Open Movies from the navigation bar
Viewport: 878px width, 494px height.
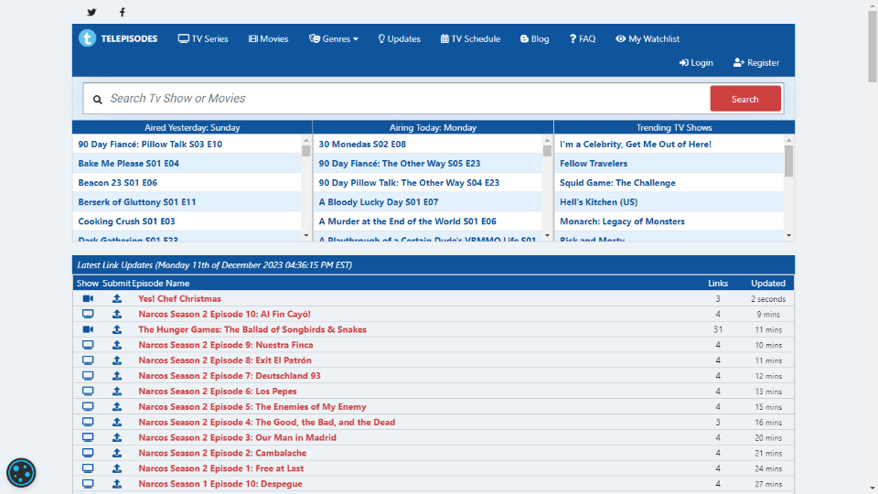tap(268, 38)
